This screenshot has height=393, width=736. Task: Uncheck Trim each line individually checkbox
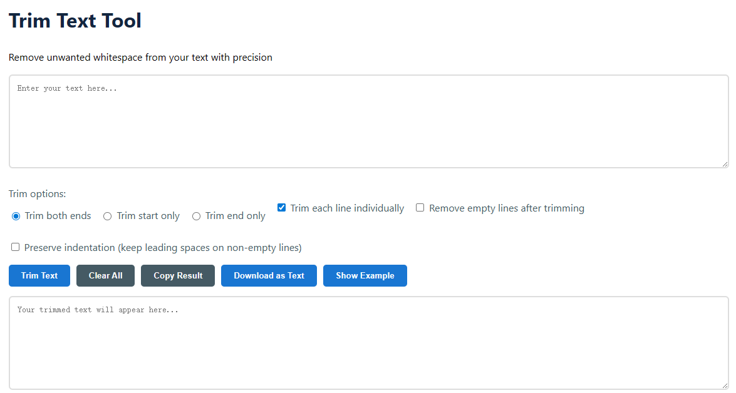282,208
